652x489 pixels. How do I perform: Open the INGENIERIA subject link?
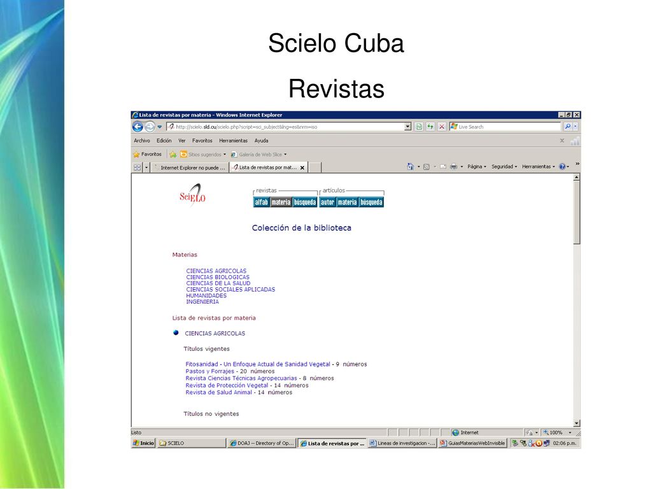[x=202, y=302]
